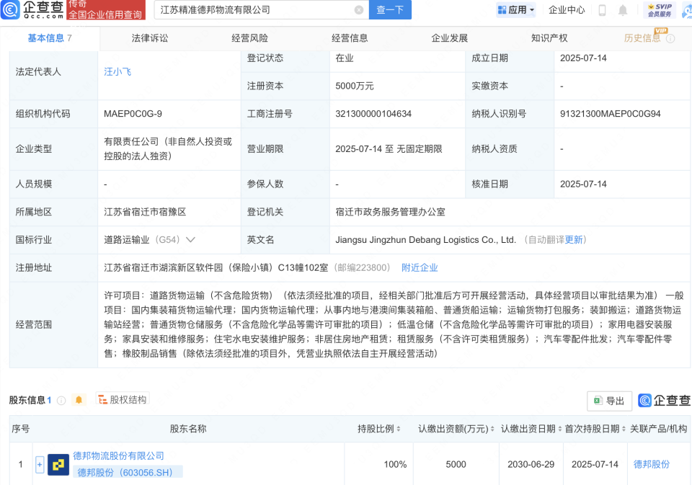Click 导出 export button
This screenshot has height=485, width=692.
(609, 401)
